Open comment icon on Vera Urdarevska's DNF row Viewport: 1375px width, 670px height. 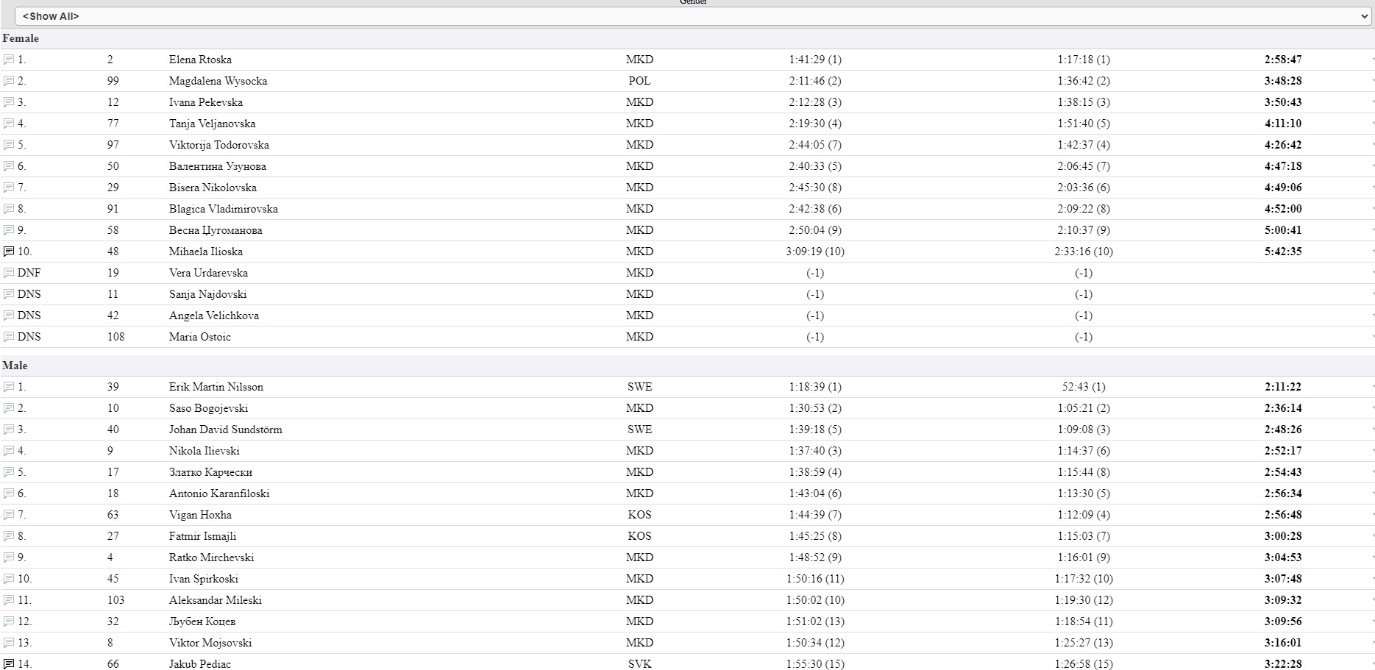9,273
